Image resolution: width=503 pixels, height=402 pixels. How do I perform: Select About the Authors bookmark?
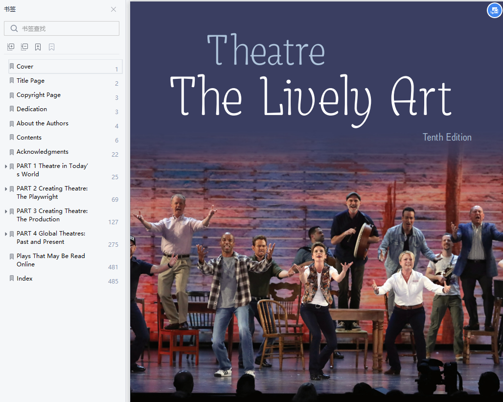43,123
